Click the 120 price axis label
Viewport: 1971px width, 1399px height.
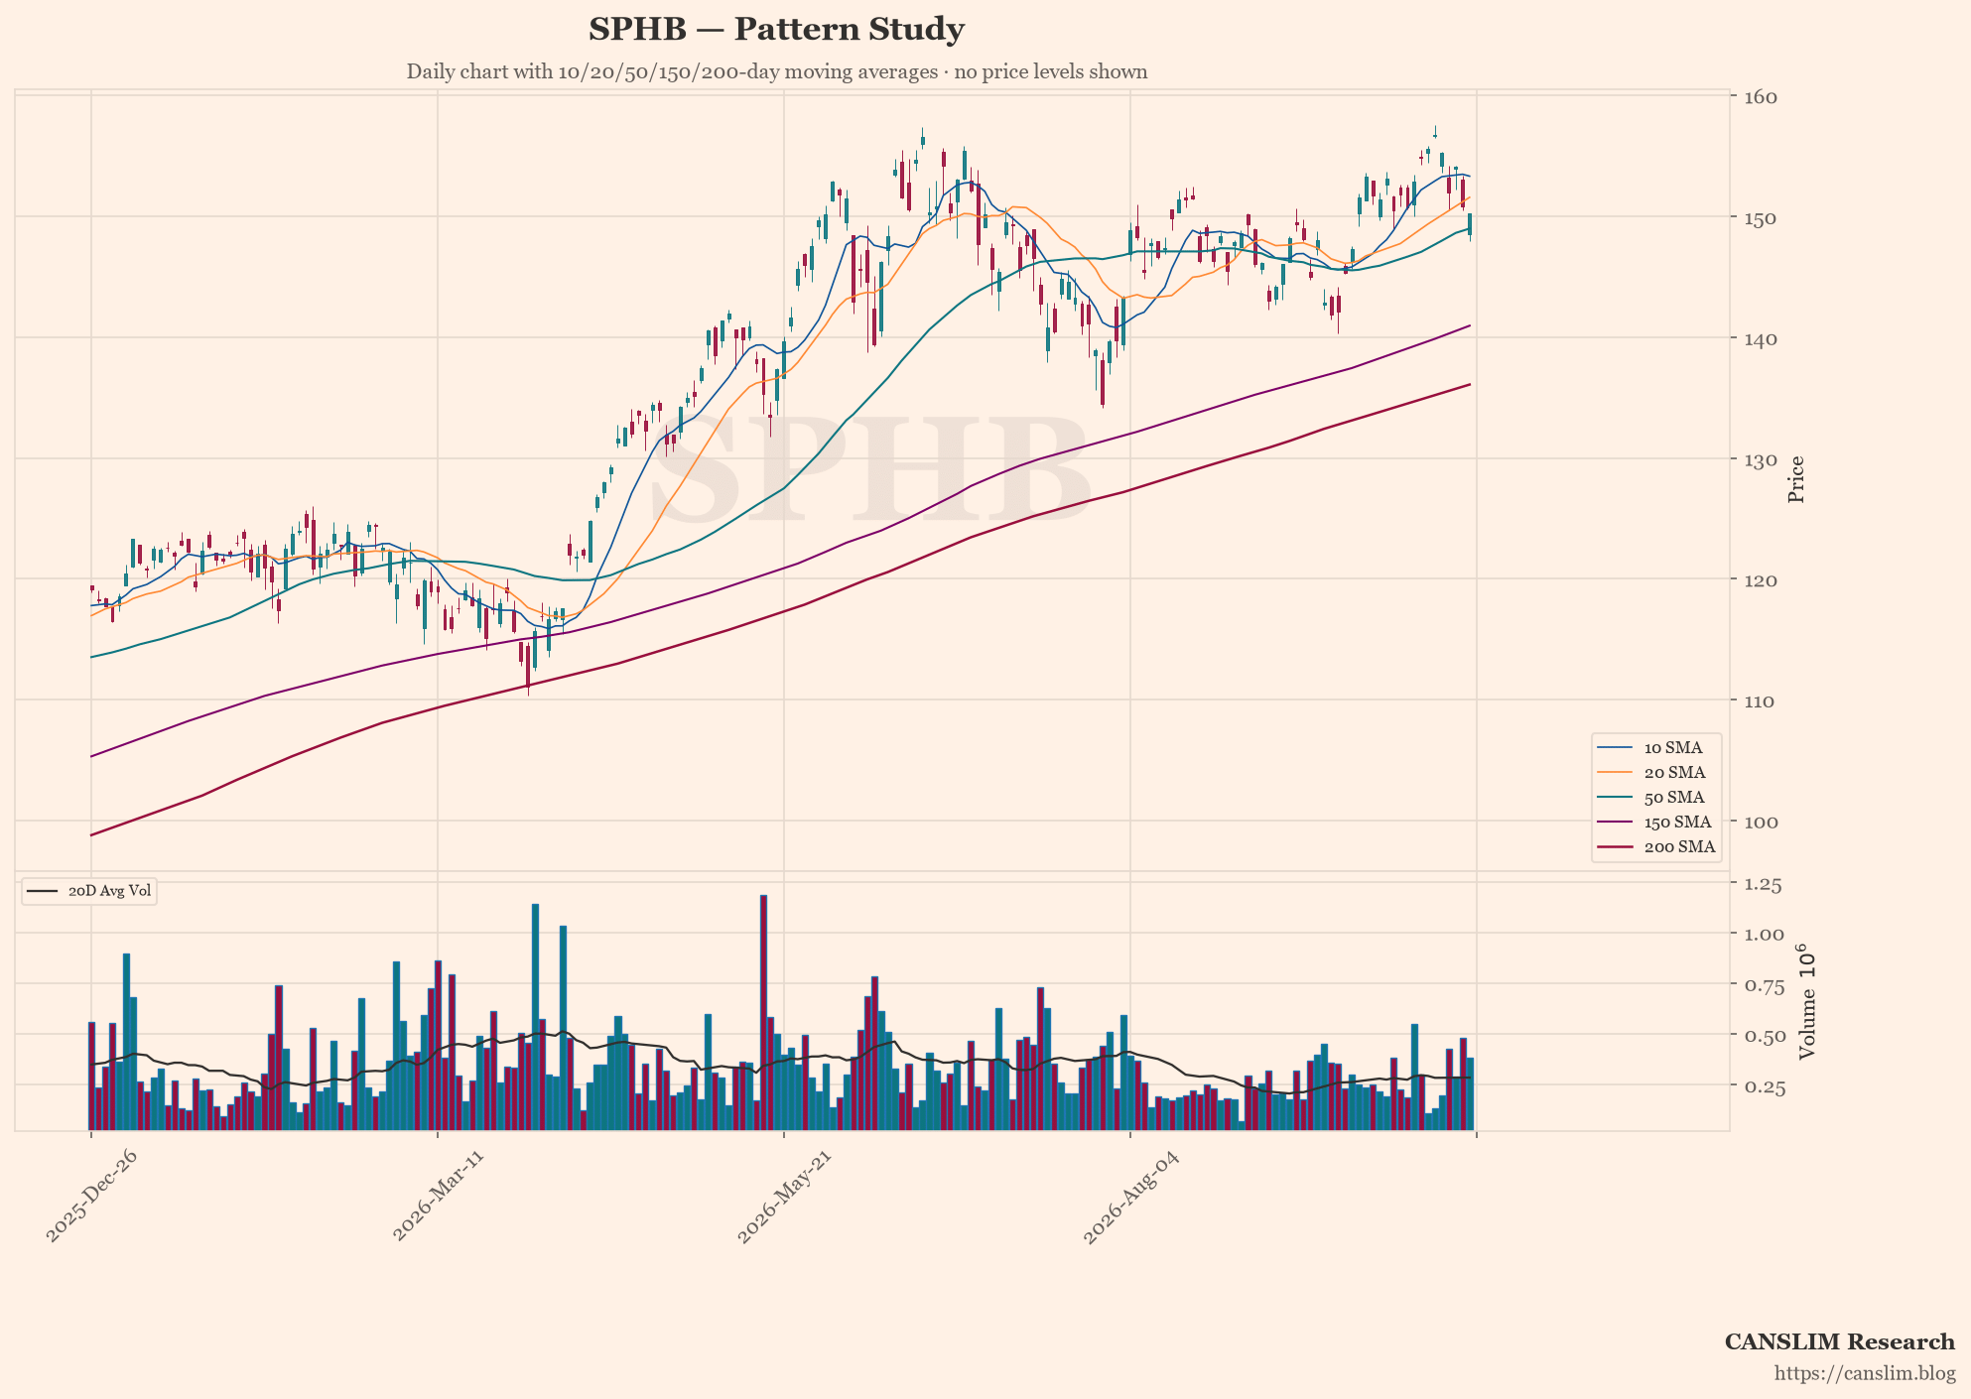click(1761, 580)
